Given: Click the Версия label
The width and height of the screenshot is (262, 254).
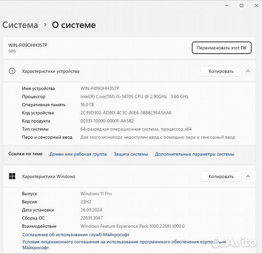Looking at the screenshot, I should pyautogui.click(x=30, y=202).
